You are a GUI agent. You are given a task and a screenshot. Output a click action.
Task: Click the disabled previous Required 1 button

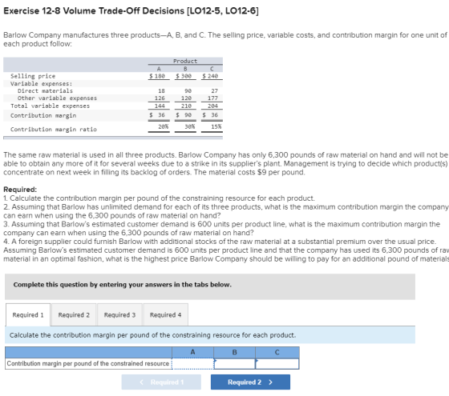(x=161, y=382)
